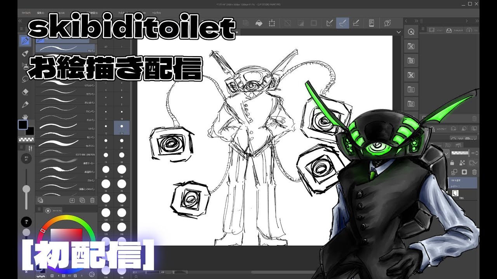Click the black opacity indicator circle
The height and width of the screenshot is (279, 497).
tap(26, 222)
